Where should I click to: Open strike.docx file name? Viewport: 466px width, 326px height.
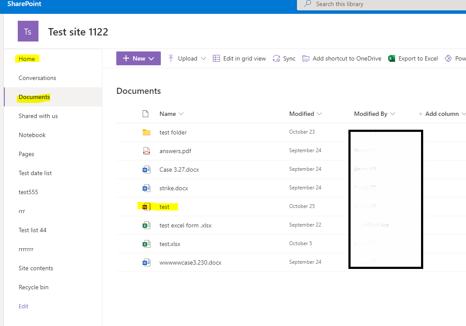(x=174, y=188)
